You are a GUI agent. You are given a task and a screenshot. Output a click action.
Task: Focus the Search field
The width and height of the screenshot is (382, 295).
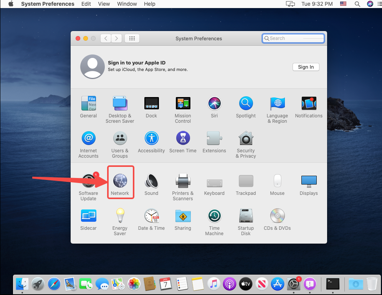pyautogui.click(x=293, y=38)
